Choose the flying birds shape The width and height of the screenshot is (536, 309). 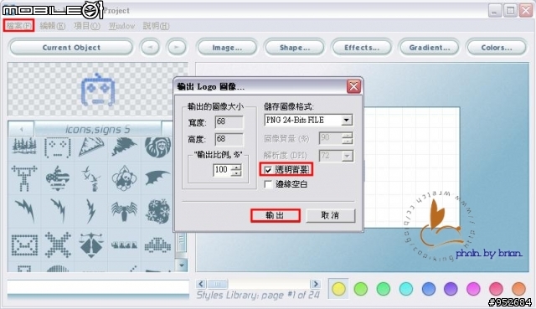(x=91, y=178)
